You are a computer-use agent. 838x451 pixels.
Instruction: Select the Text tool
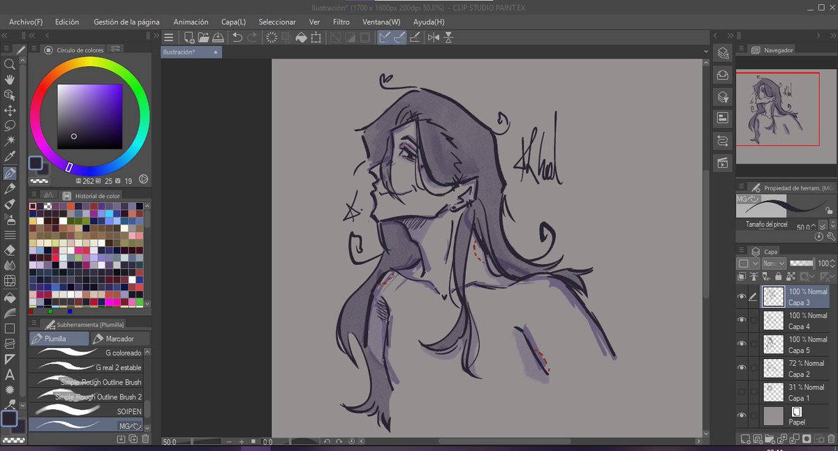10,374
